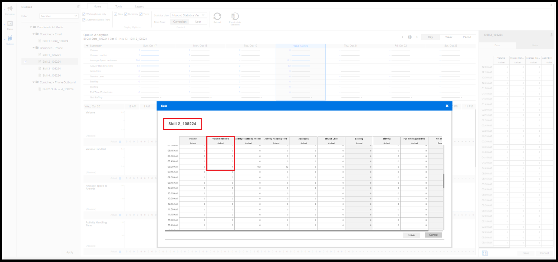Click Average Speed to Answer cell 182
The image size is (558, 262).
[x=248, y=167]
